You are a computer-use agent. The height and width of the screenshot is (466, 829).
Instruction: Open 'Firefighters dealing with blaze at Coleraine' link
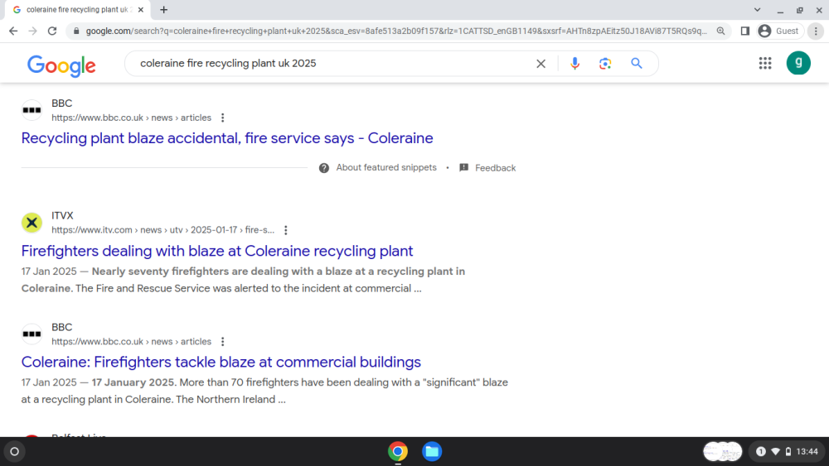[216, 251]
